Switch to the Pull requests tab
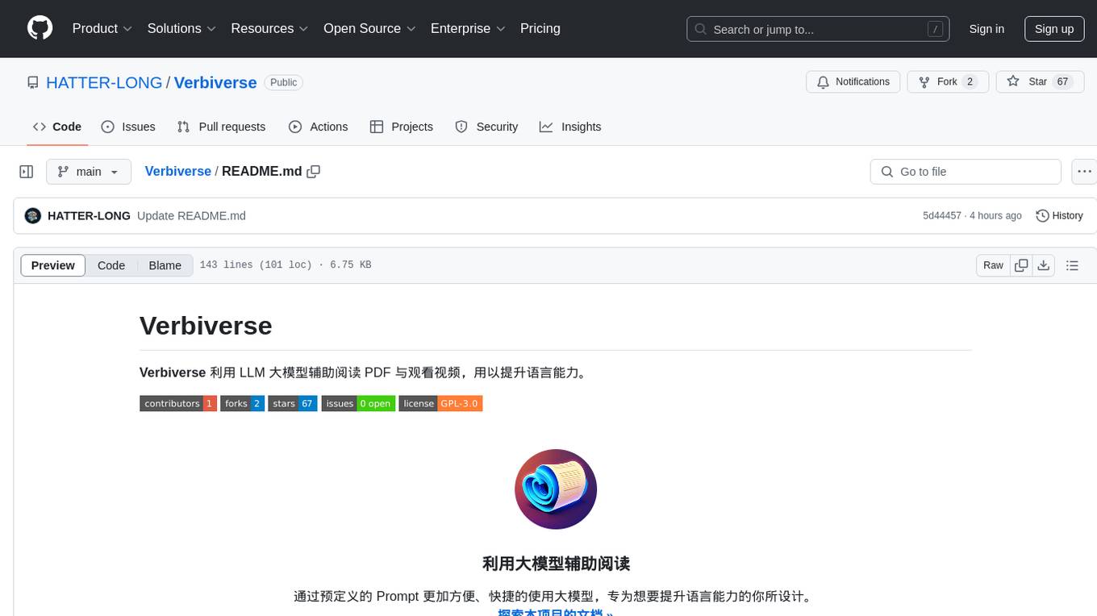The image size is (1097, 616). click(221, 127)
